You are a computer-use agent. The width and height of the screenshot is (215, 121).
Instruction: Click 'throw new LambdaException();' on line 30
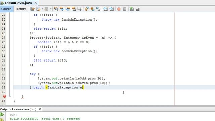point(70,51)
